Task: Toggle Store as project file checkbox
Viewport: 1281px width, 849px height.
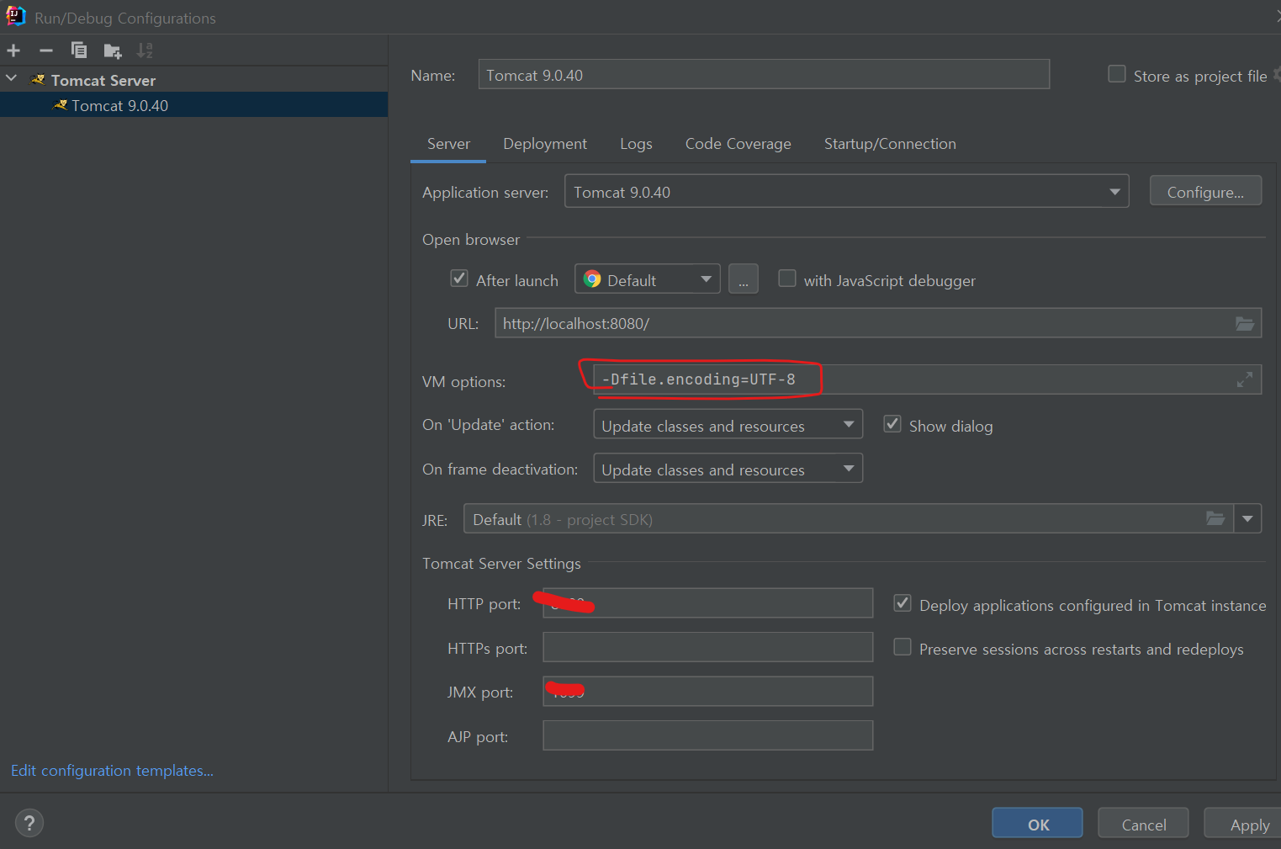Action: click(x=1117, y=74)
